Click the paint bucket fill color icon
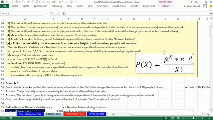213x120 pixels. click(53, 2)
